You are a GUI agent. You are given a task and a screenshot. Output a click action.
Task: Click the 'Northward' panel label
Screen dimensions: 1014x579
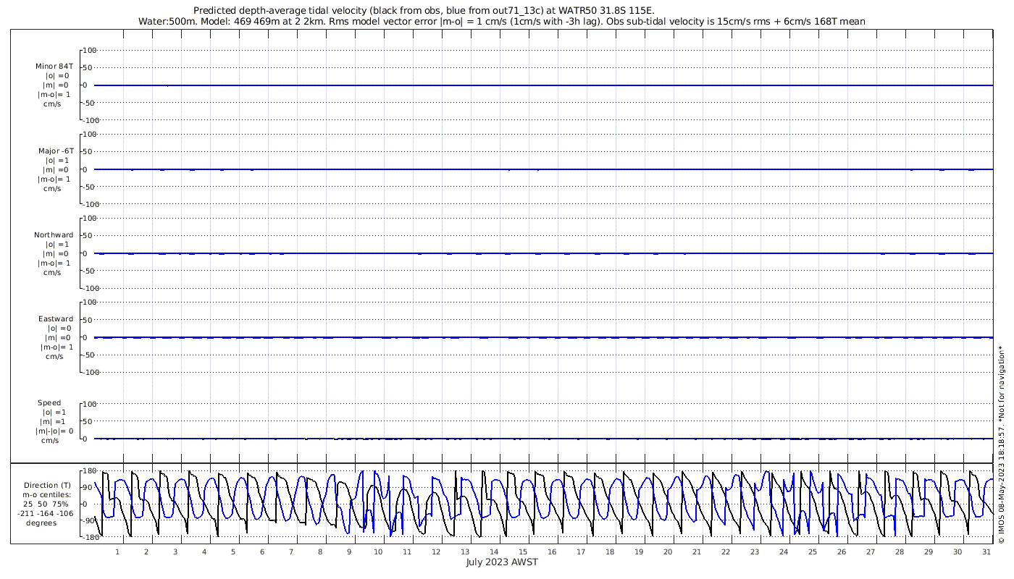(x=54, y=235)
